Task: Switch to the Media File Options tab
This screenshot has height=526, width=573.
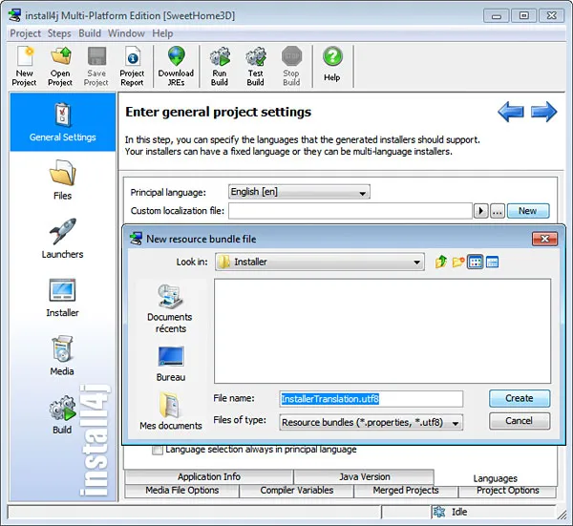Action: (x=182, y=491)
